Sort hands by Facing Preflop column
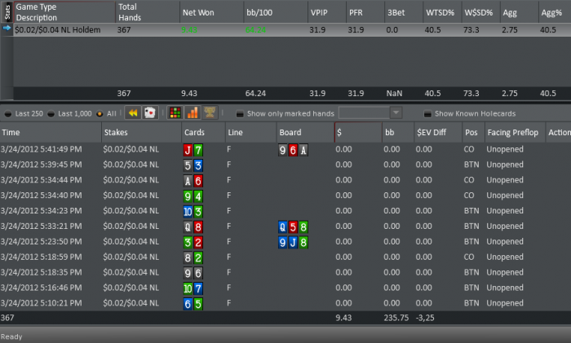Image resolution: width=571 pixels, height=343 pixels. coord(515,133)
